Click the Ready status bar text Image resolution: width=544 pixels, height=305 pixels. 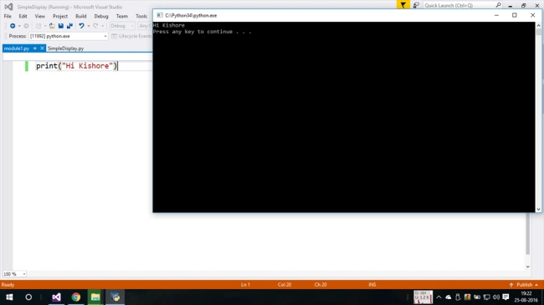point(8,285)
